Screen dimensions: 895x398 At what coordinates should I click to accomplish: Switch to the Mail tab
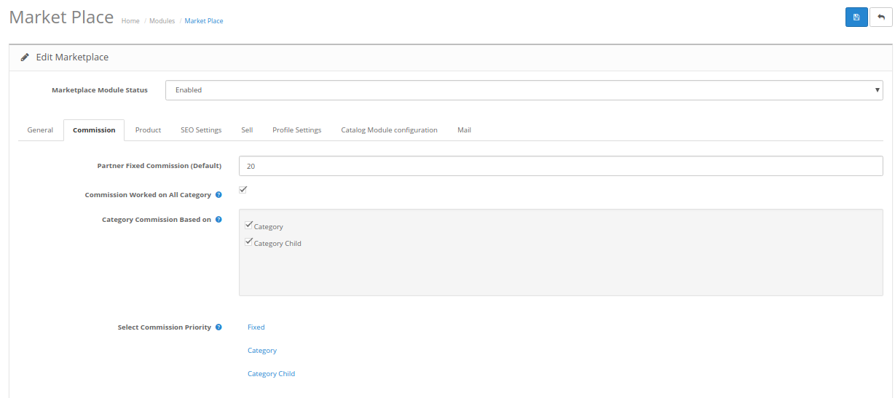(464, 130)
